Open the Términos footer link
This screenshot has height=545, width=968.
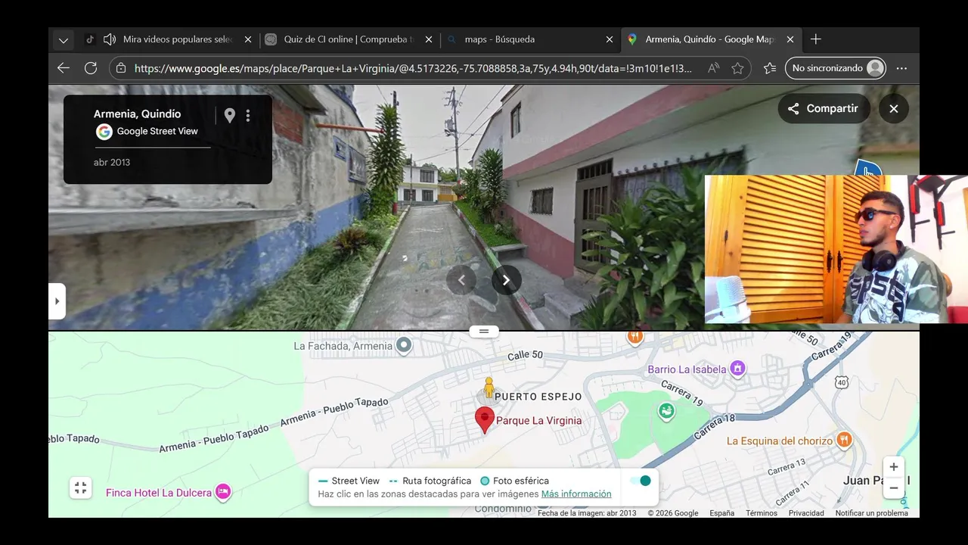click(762, 513)
